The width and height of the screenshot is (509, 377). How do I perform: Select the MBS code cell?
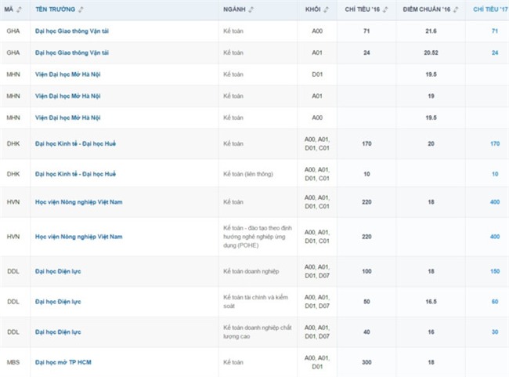click(13, 362)
